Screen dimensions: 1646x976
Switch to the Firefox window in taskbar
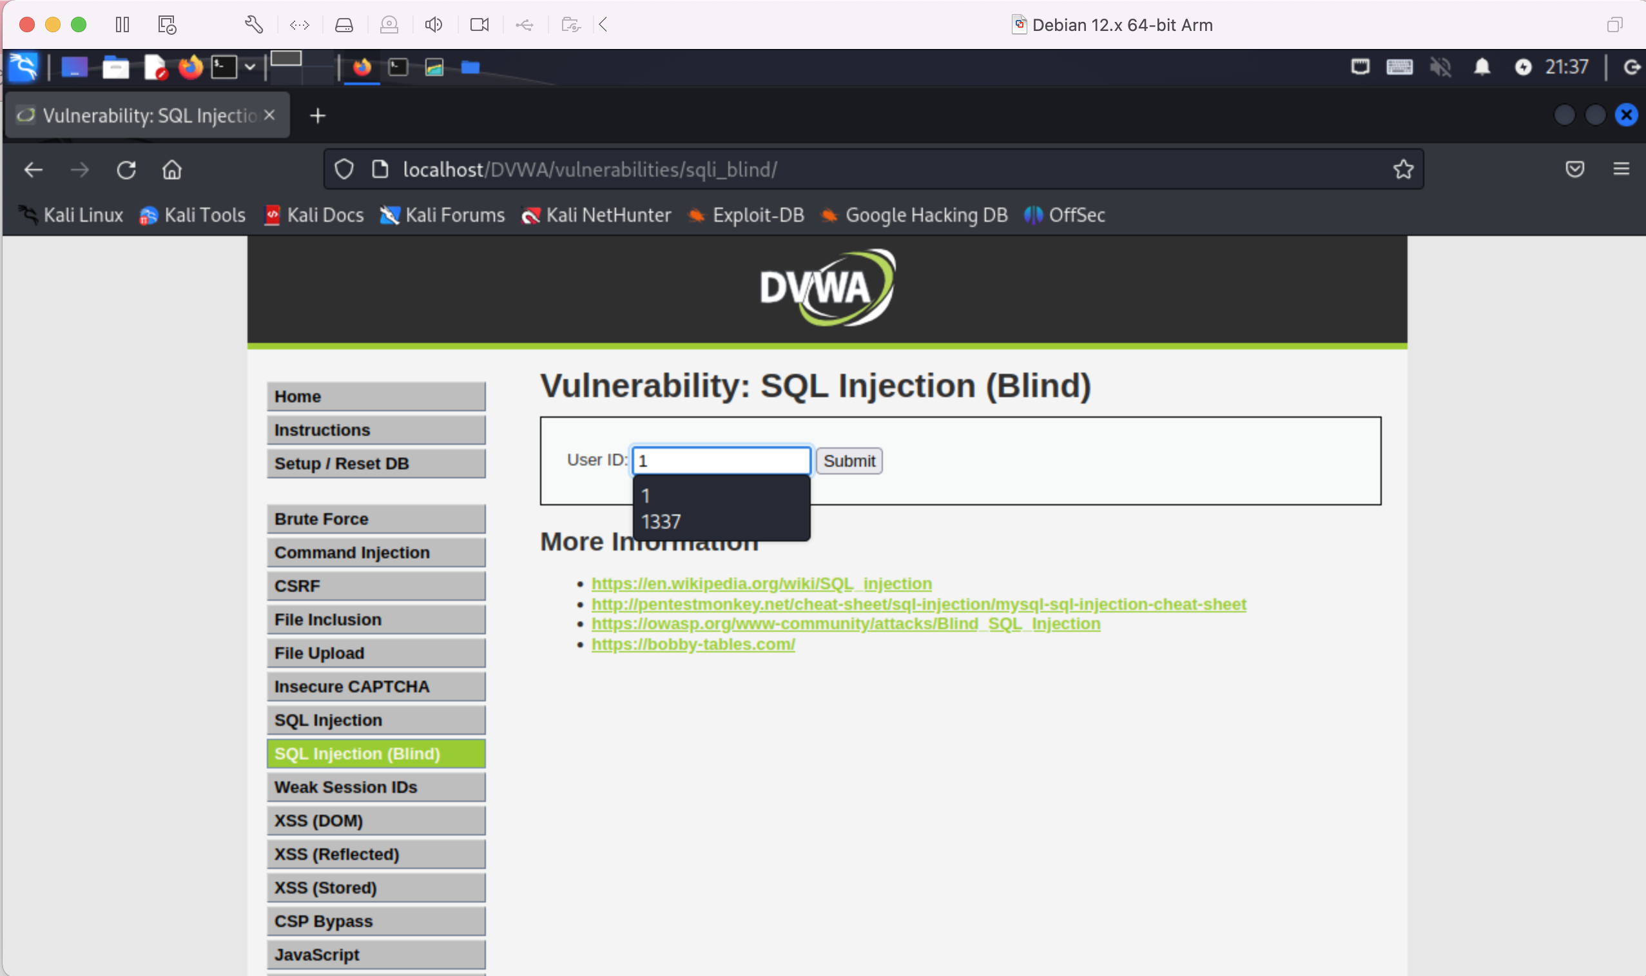(x=362, y=67)
